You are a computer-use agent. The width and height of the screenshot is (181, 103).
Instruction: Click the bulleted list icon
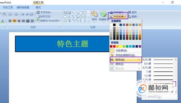pyautogui.click(x=11, y=15)
